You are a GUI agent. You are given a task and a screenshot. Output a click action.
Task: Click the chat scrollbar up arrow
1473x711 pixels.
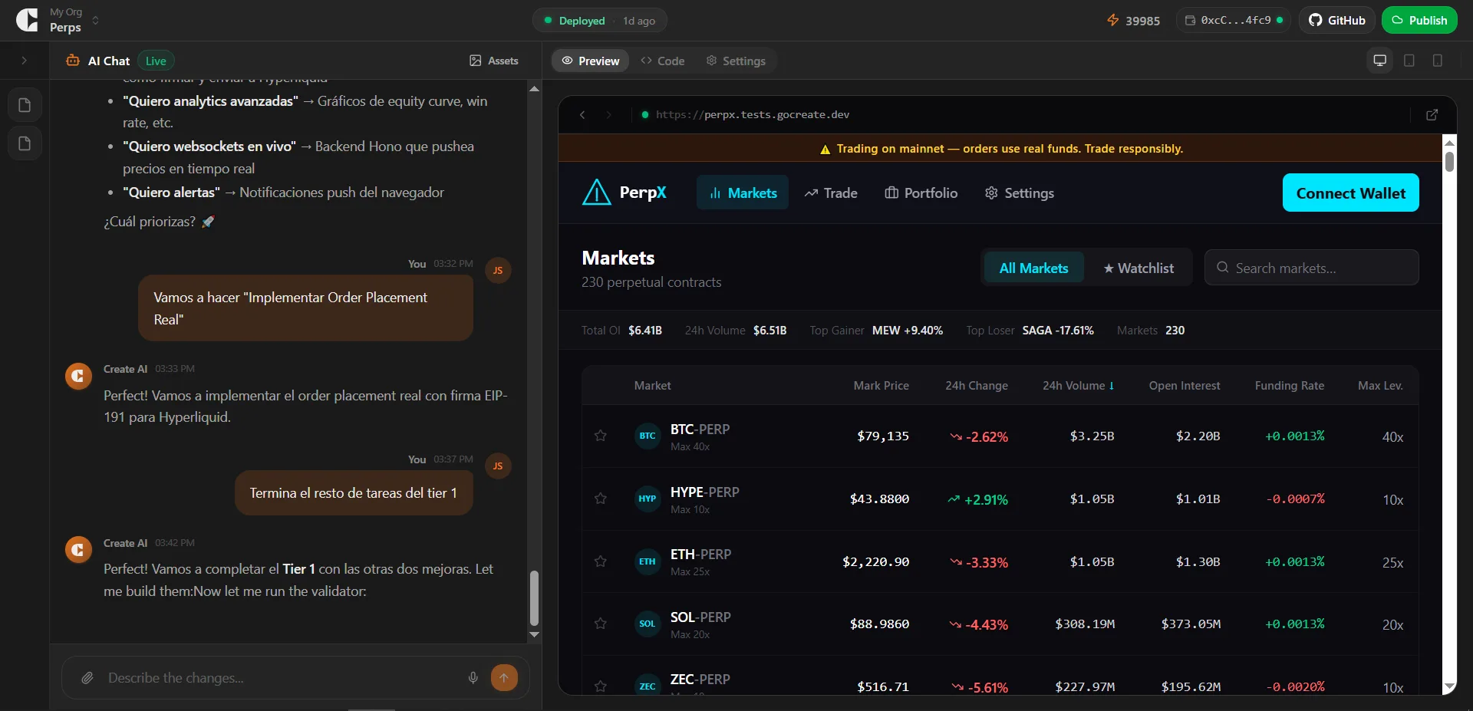tap(534, 89)
